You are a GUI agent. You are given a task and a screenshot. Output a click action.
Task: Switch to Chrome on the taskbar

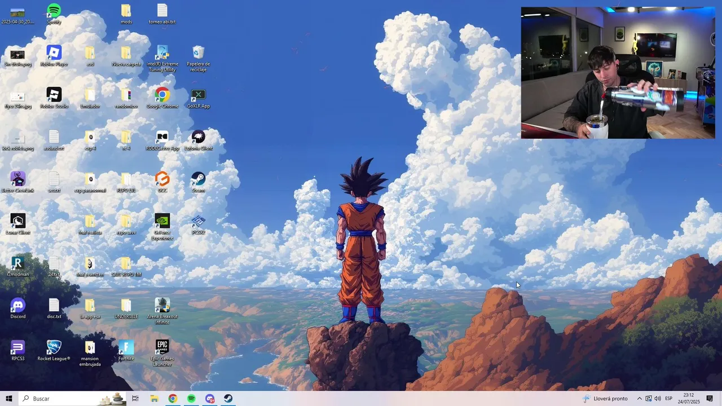173,399
